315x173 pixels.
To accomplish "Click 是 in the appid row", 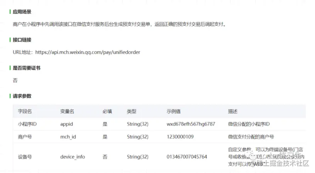I will coord(105,124).
